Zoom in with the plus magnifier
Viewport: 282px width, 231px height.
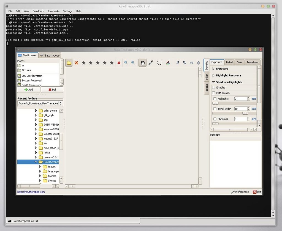click(x=133, y=63)
